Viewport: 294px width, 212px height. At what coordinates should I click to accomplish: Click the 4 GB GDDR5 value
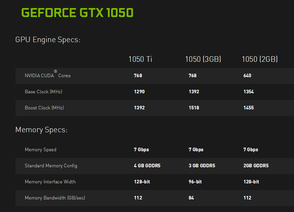click(x=147, y=166)
